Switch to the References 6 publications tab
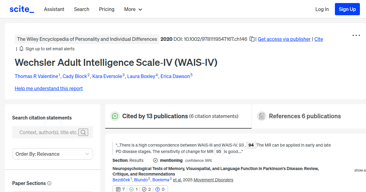This screenshot has width=366, height=192. pos(305,116)
